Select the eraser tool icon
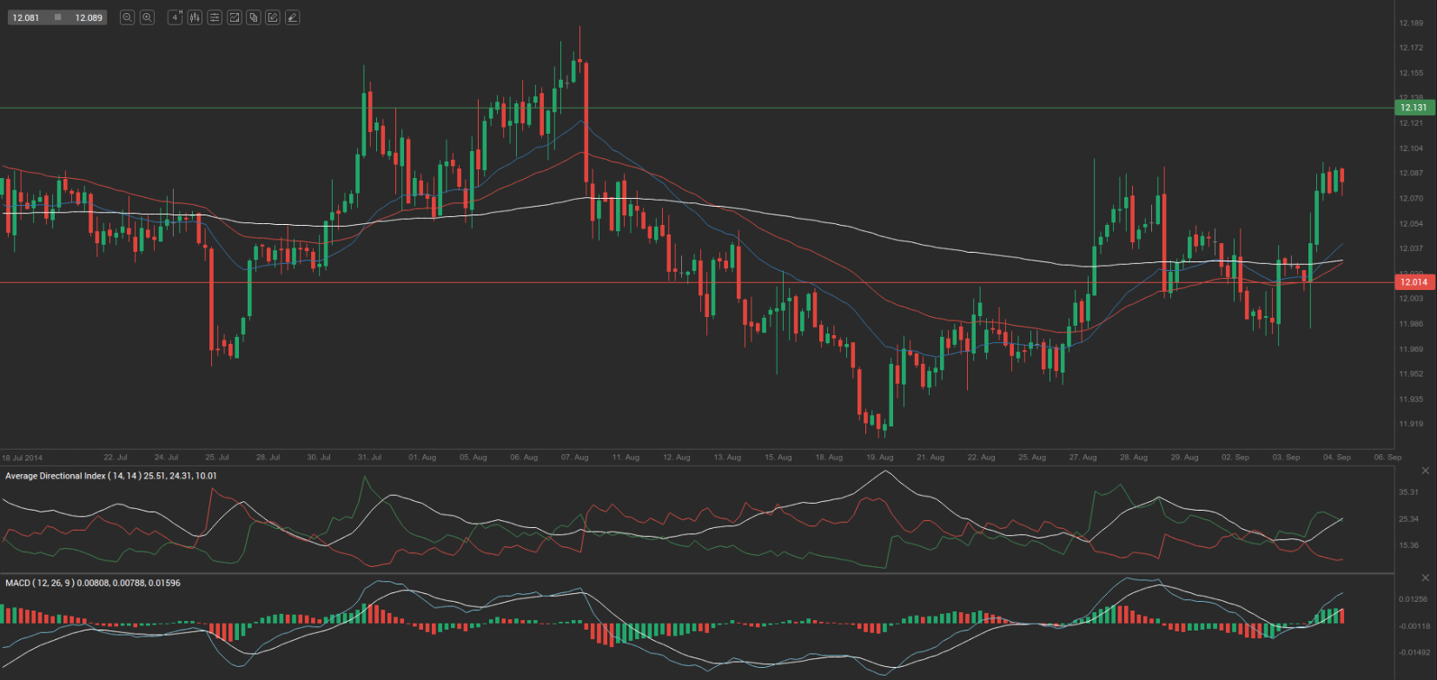The image size is (1437, 680). tap(293, 17)
